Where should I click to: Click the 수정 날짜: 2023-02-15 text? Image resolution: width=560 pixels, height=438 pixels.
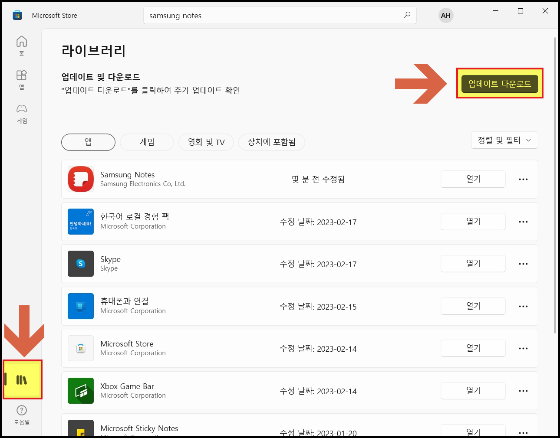click(318, 307)
